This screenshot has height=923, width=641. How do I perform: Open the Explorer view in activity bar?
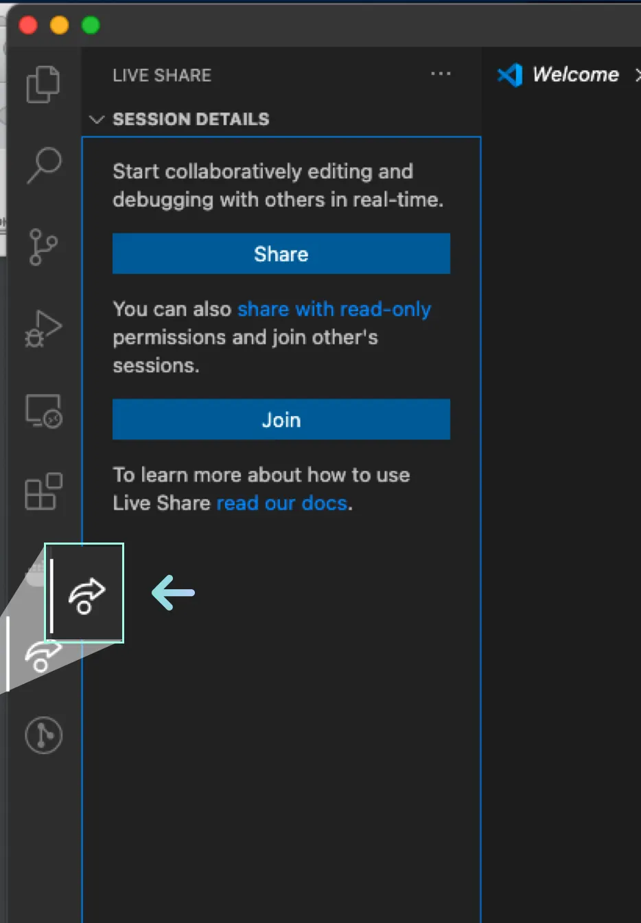[43, 84]
